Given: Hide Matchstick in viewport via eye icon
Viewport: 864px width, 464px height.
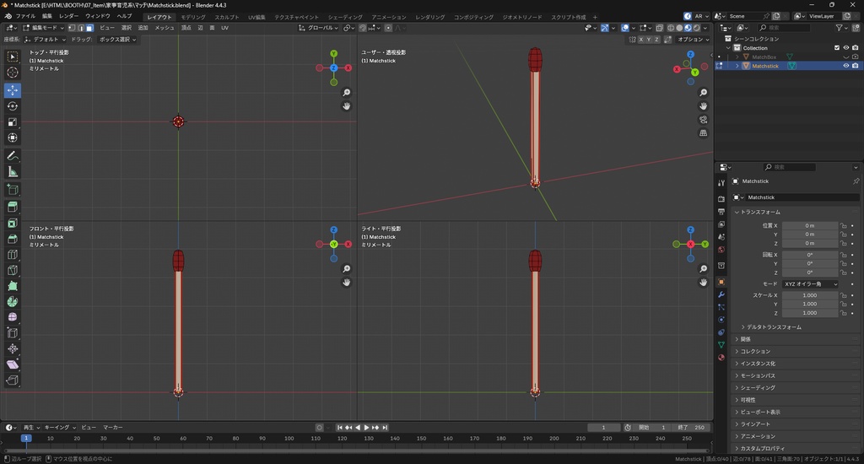Looking at the screenshot, I should tap(845, 66).
